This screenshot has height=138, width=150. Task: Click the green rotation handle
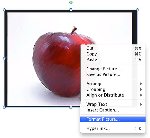tap(71, 2)
